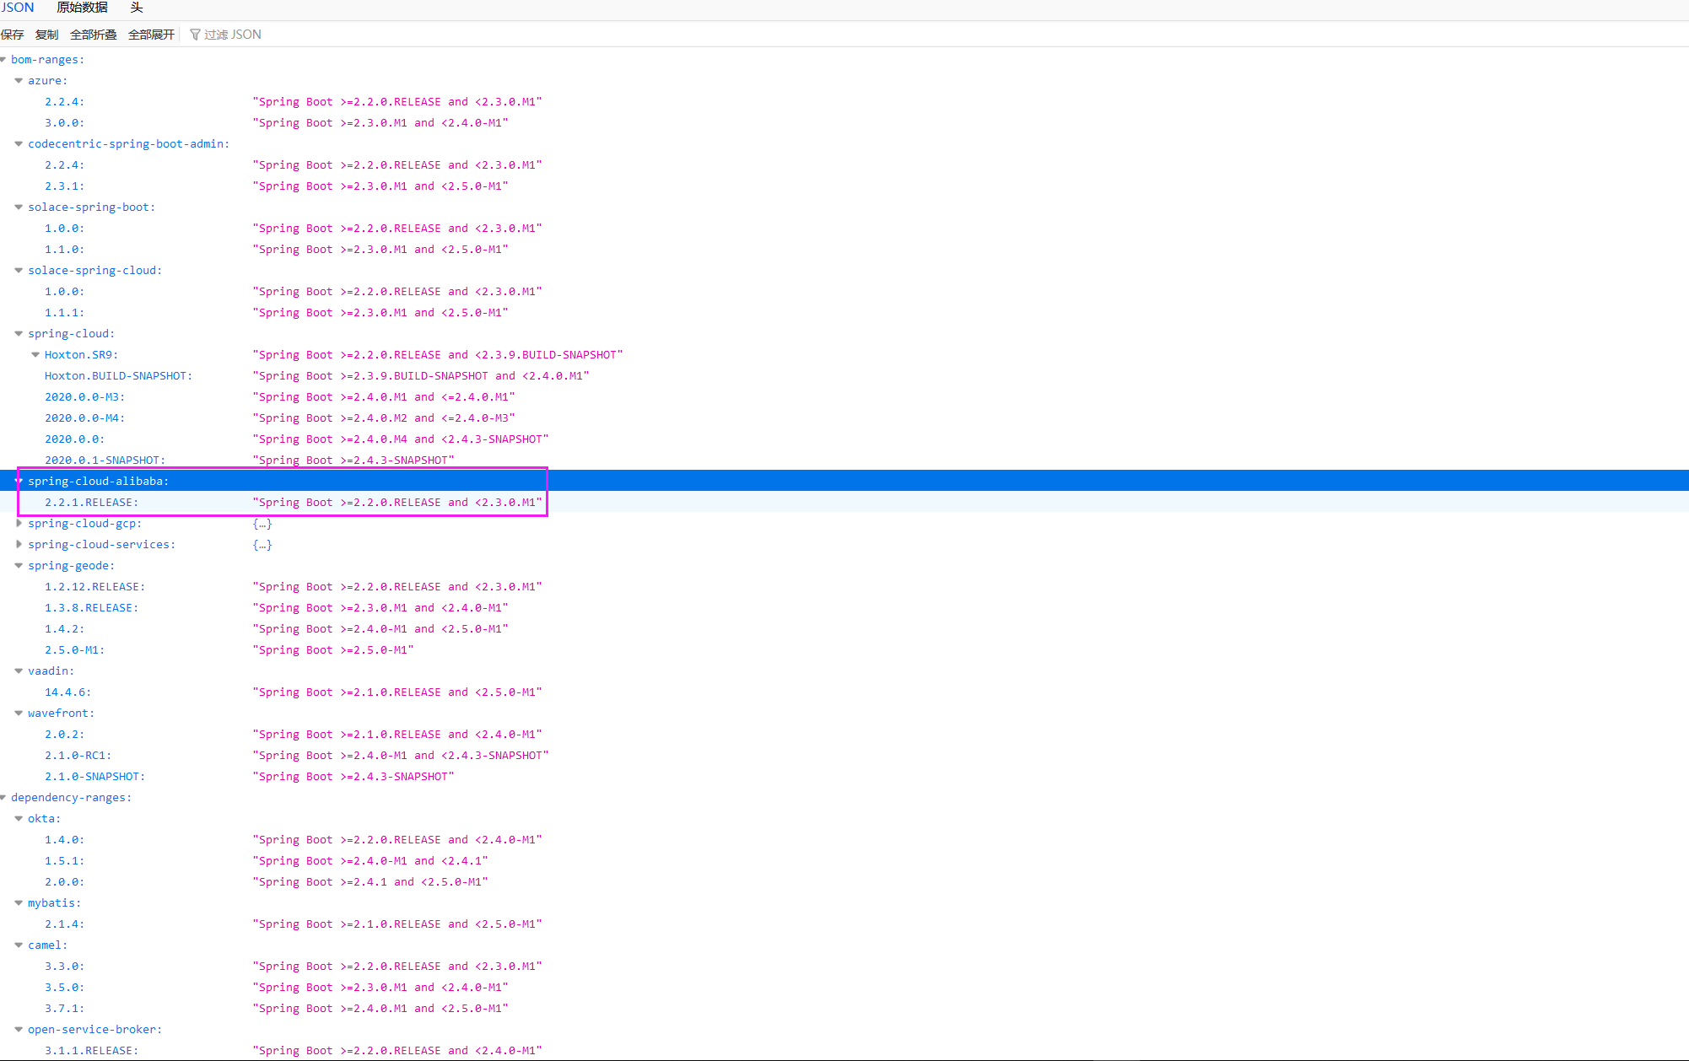Collapse the camel node
This screenshot has width=1689, height=1061.
(19, 945)
